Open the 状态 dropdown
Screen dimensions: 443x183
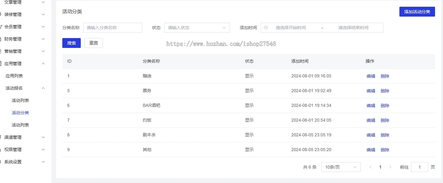tap(197, 28)
